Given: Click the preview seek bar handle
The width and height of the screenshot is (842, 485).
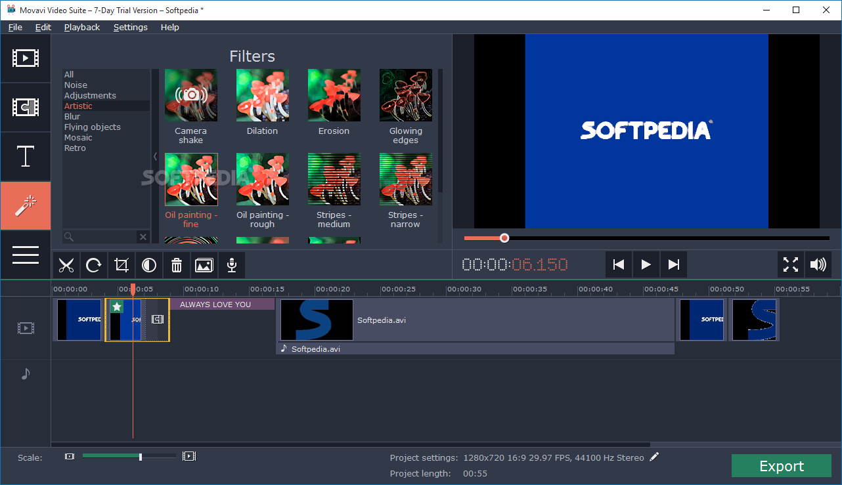Looking at the screenshot, I should pos(504,238).
